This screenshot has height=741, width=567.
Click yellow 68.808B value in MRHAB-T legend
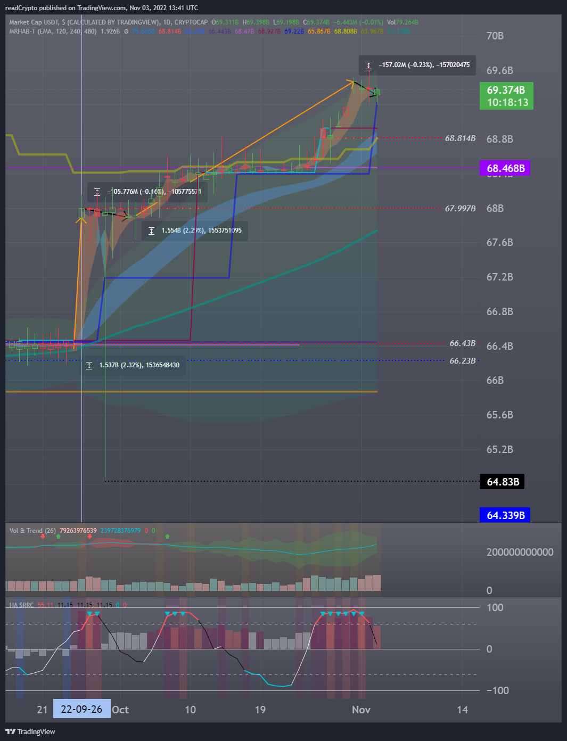tap(346, 31)
